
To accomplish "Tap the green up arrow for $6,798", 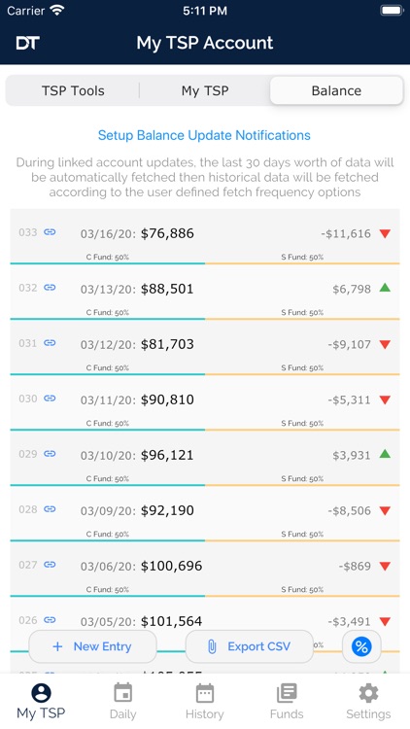I will coord(385,289).
